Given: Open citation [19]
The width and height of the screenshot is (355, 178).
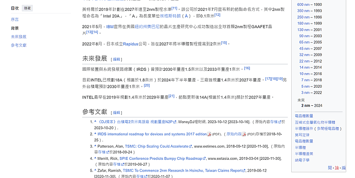Looking at the screenshot, I should [x=280, y=79].
